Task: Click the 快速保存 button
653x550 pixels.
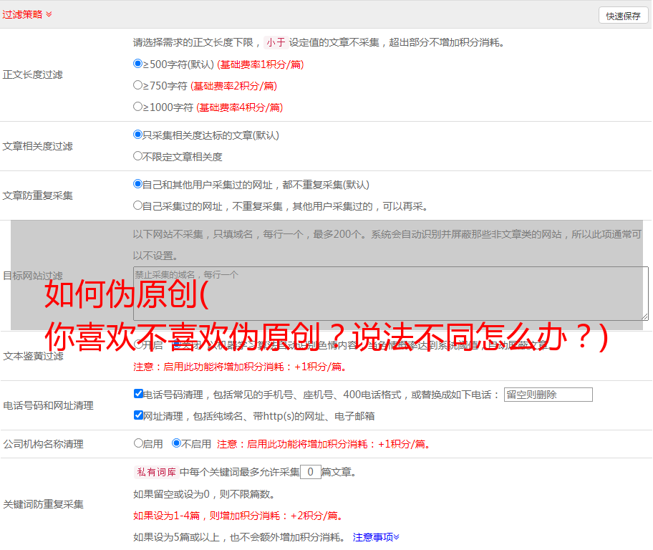Action: tap(623, 16)
